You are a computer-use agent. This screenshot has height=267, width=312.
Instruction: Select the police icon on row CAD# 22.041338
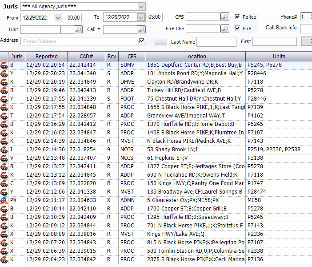tap(4, 192)
